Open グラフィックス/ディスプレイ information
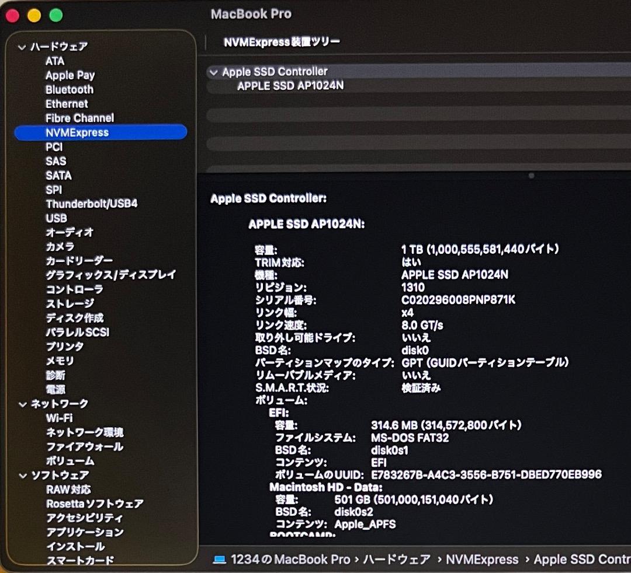631x573 pixels. [111, 275]
